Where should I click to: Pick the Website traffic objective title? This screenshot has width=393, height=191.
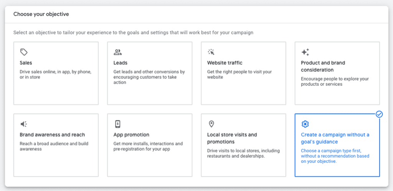coord(225,63)
